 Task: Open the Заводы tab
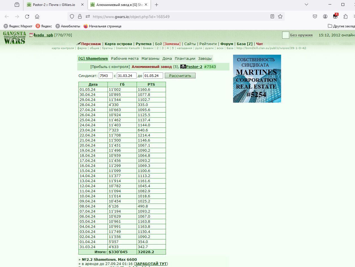point(205,58)
